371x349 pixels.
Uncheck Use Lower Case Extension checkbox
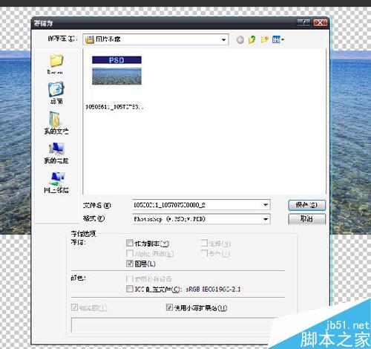tap(169, 307)
